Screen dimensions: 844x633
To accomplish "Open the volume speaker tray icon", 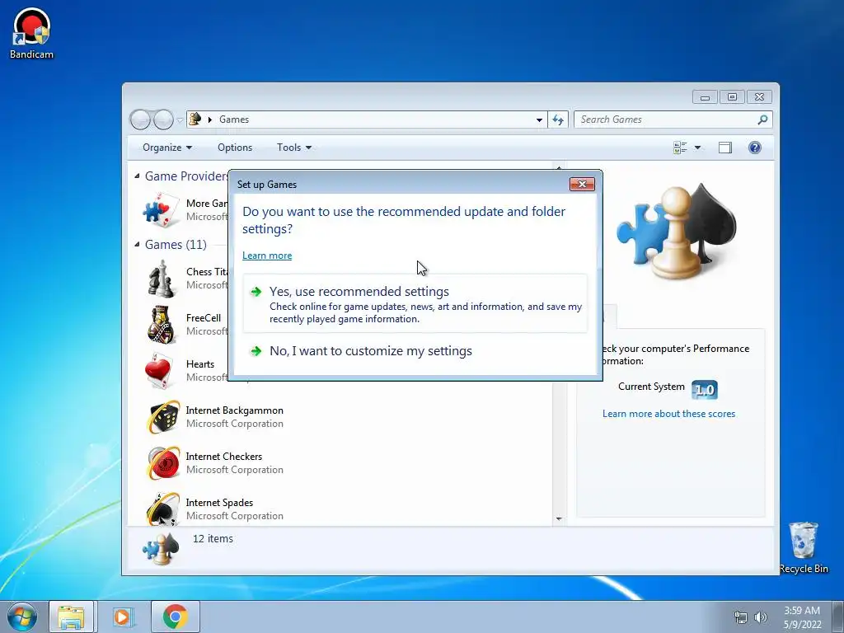I will click(761, 617).
